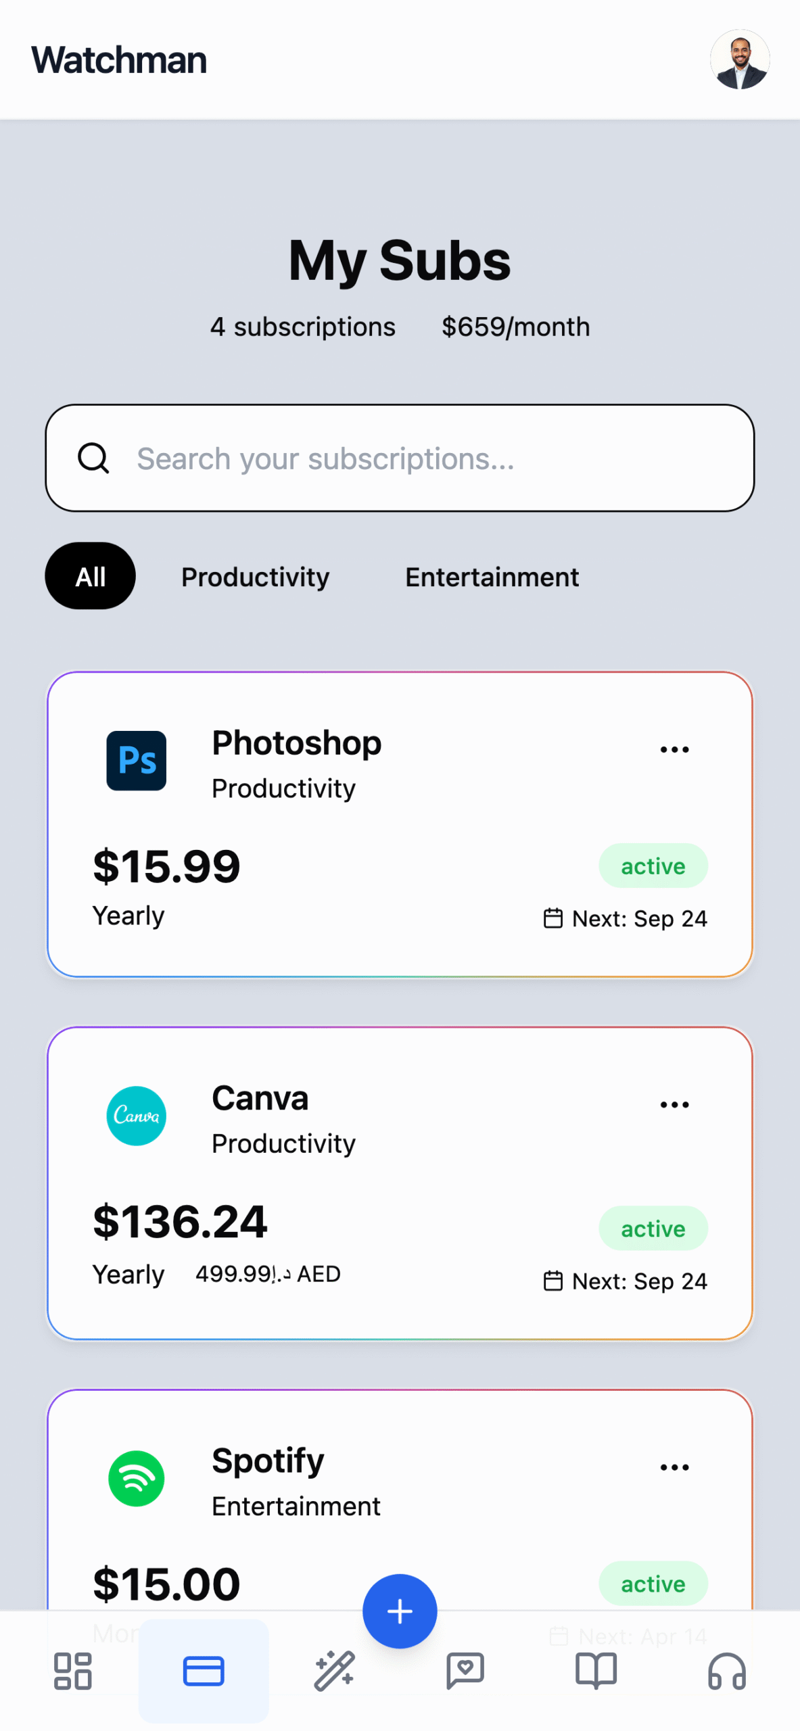This screenshot has width=800, height=1731.
Task: Click the Watchman logo title
Action: [119, 60]
